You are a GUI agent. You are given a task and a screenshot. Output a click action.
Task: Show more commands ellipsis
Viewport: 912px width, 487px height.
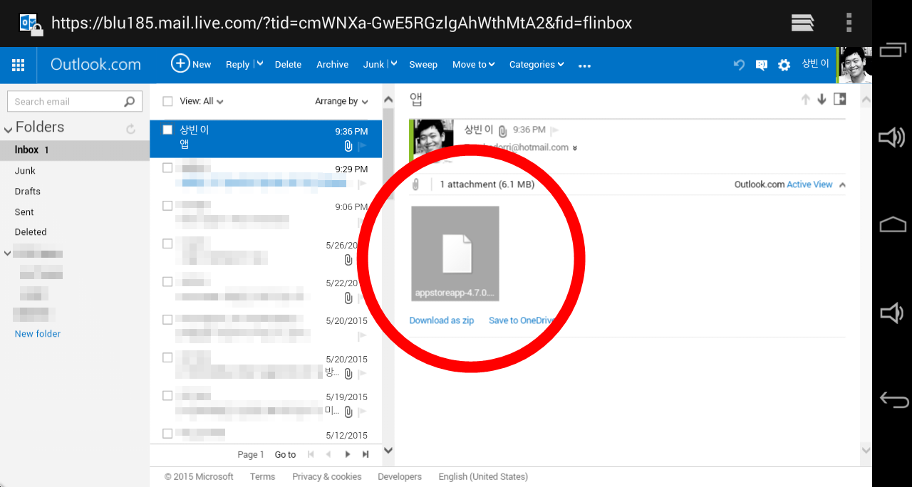point(585,66)
